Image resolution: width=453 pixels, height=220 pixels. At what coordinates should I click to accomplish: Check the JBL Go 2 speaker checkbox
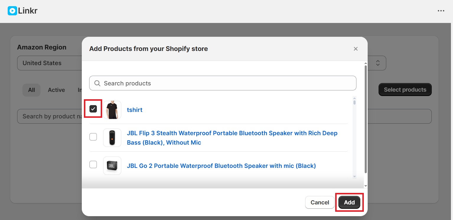93,165
